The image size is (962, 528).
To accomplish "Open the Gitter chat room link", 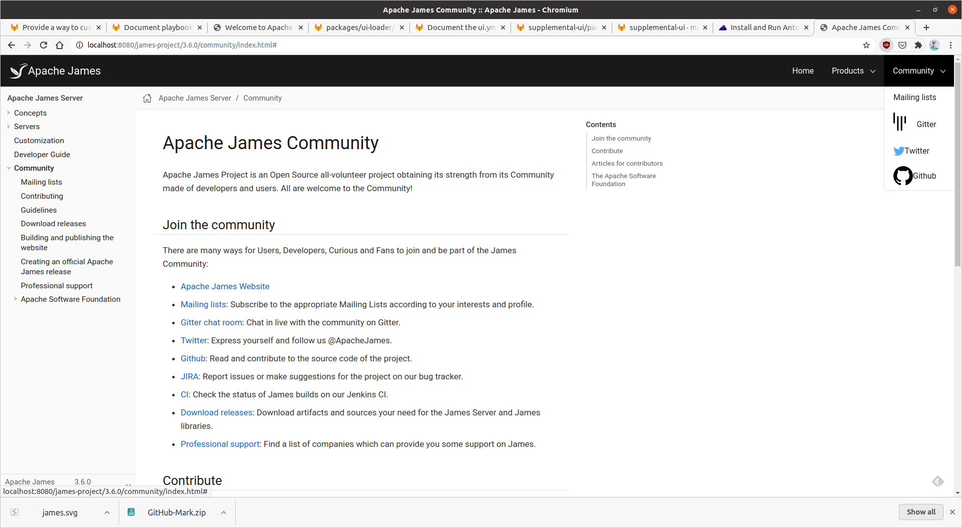I will point(212,322).
